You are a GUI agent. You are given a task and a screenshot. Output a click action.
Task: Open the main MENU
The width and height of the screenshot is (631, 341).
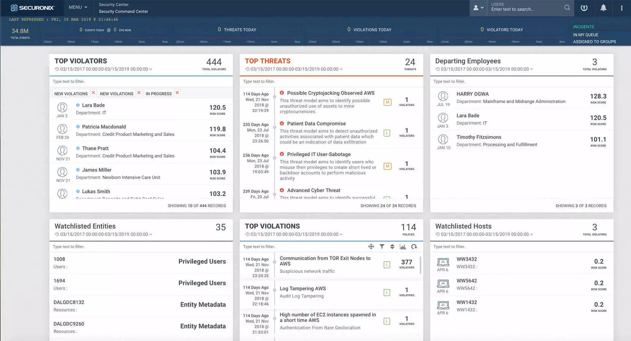point(78,7)
